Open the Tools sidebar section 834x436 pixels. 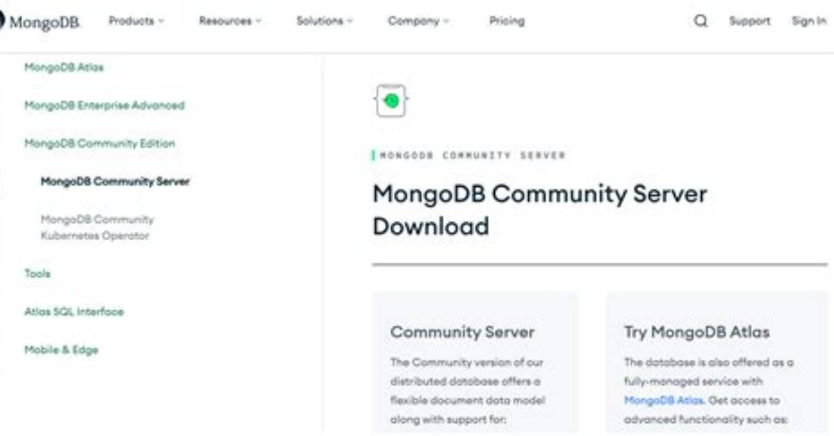pyautogui.click(x=38, y=274)
